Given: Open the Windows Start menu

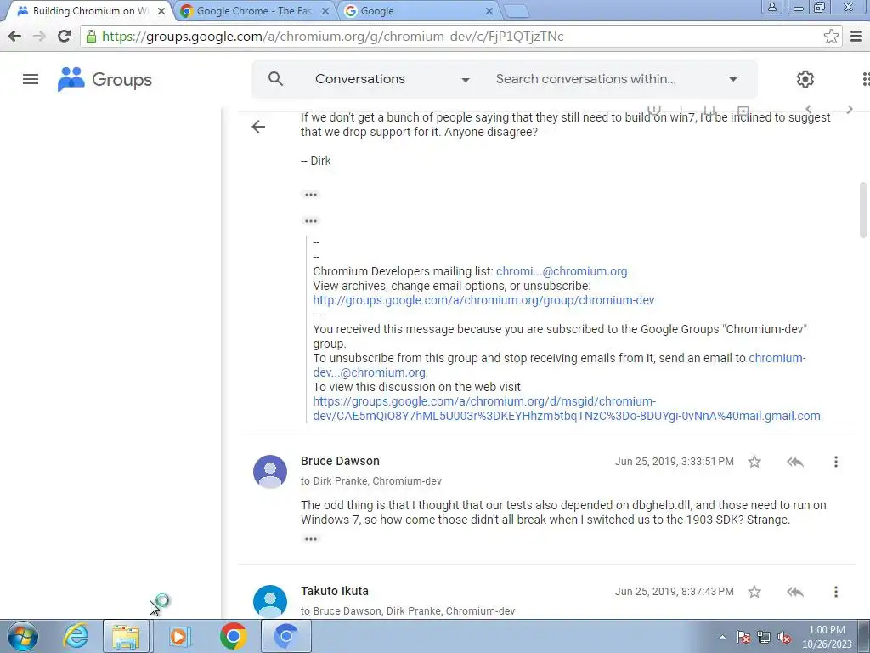Looking at the screenshot, I should 23,636.
